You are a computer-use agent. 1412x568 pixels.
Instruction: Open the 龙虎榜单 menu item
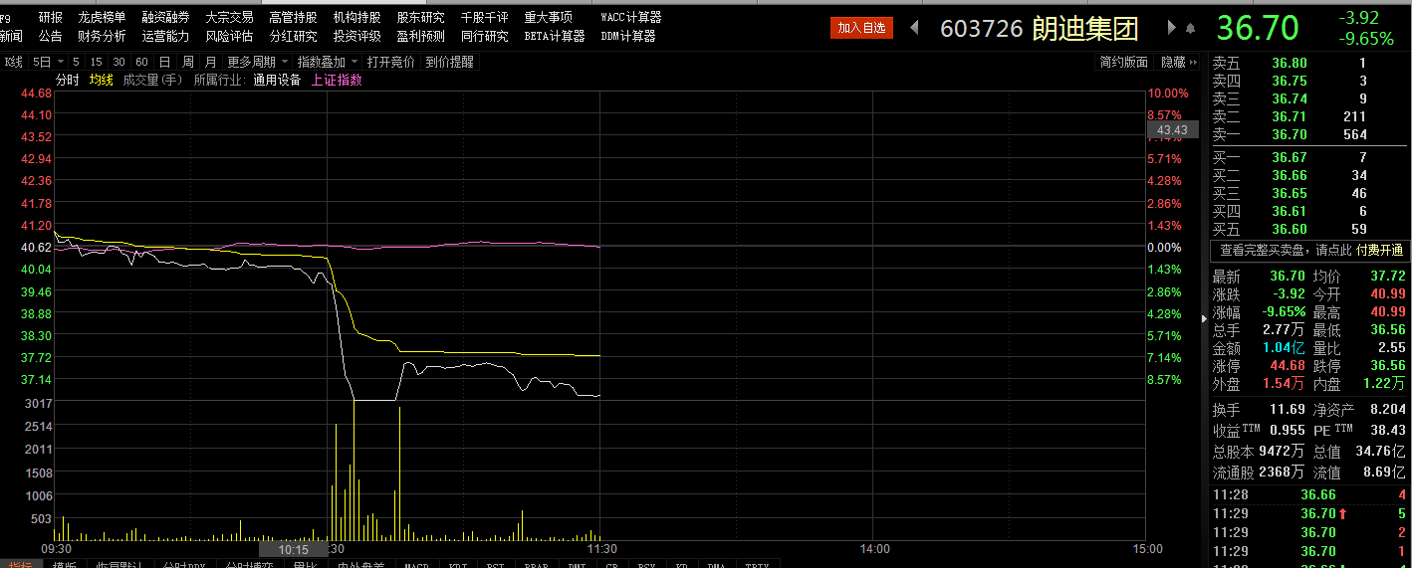click(x=102, y=17)
